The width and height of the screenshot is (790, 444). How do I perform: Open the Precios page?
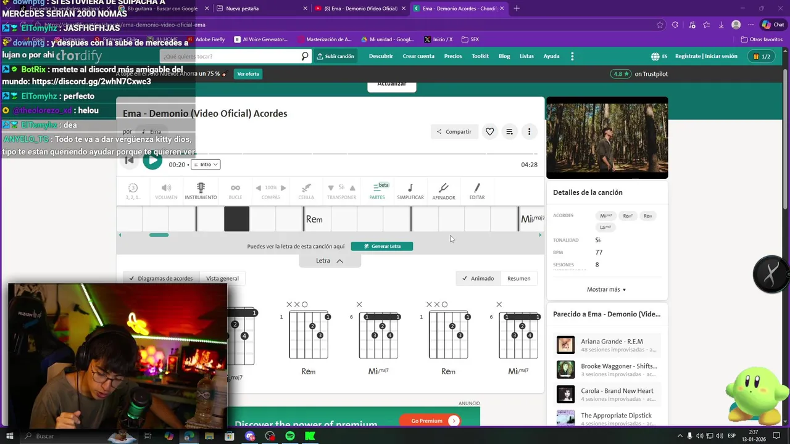[x=453, y=56]
